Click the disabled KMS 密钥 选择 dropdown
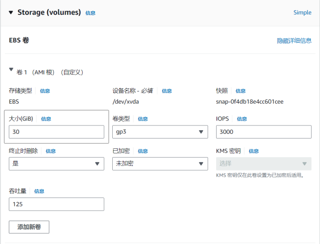This screenshot has height=244, width=320. click(264, 164)
